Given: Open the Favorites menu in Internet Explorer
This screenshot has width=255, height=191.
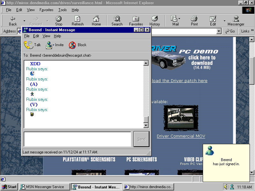Looking at the screenshot, I should (46, 10).
